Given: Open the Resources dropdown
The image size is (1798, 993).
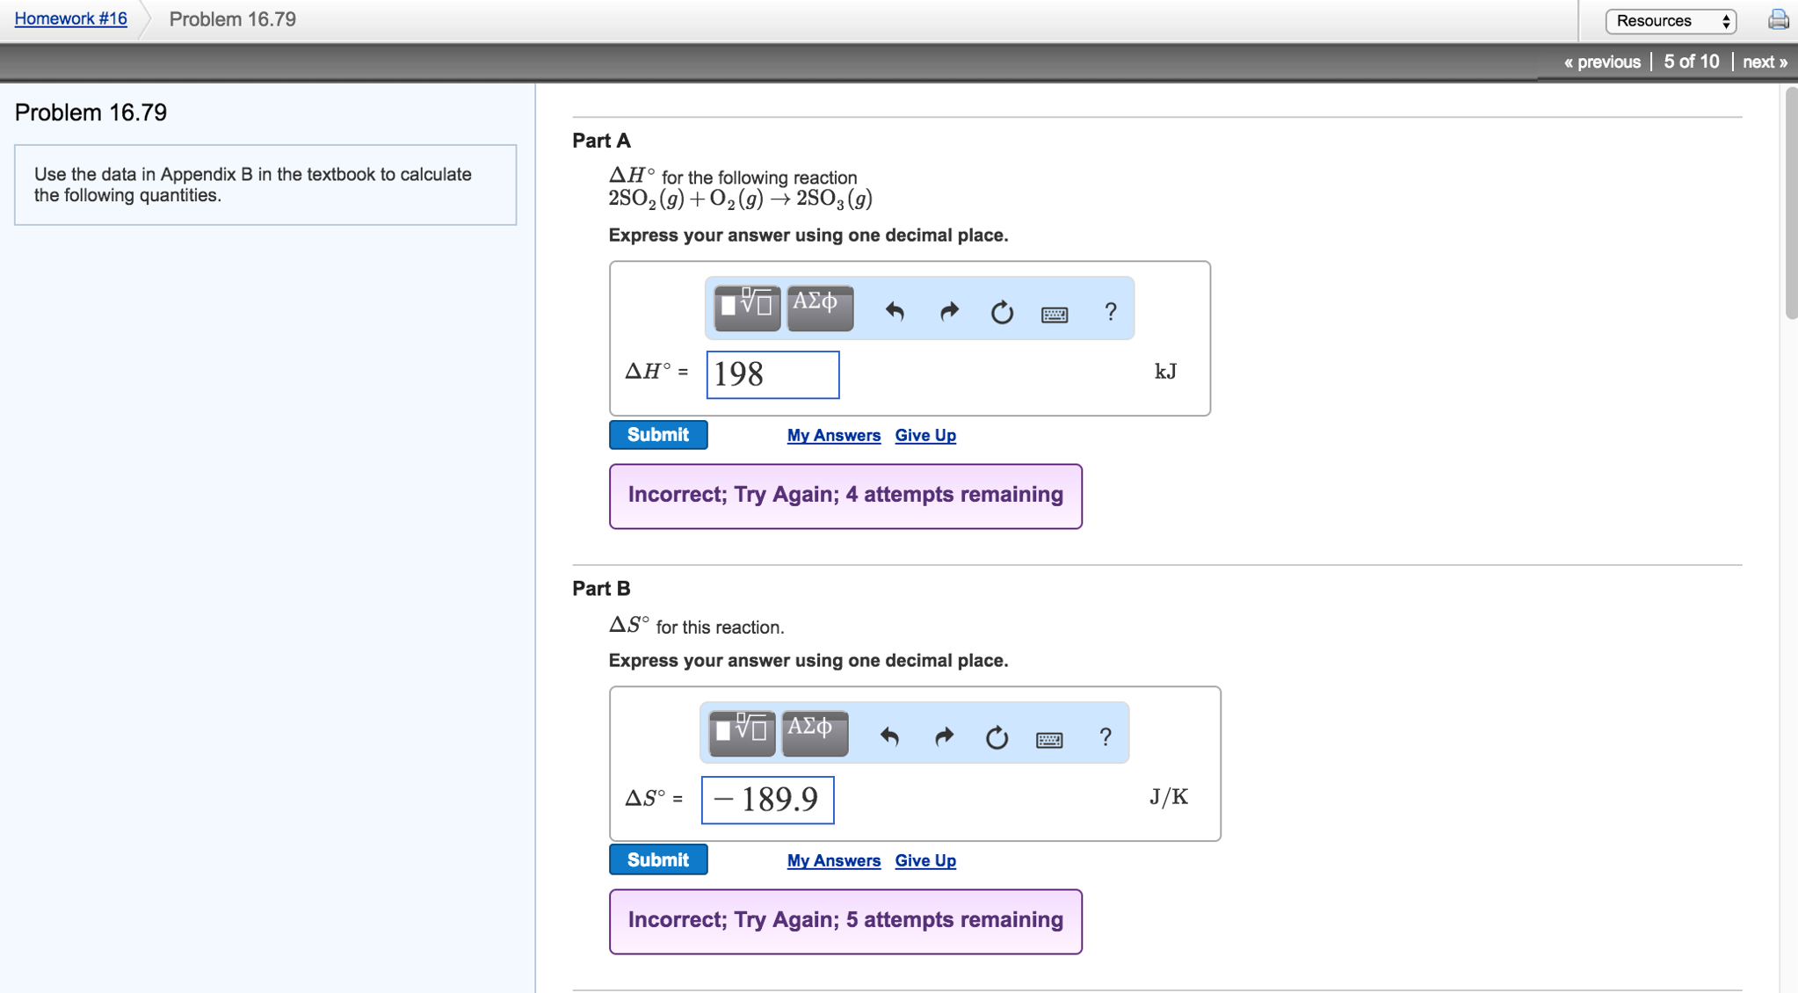Looking at the screenshot, I should 1671,20.
